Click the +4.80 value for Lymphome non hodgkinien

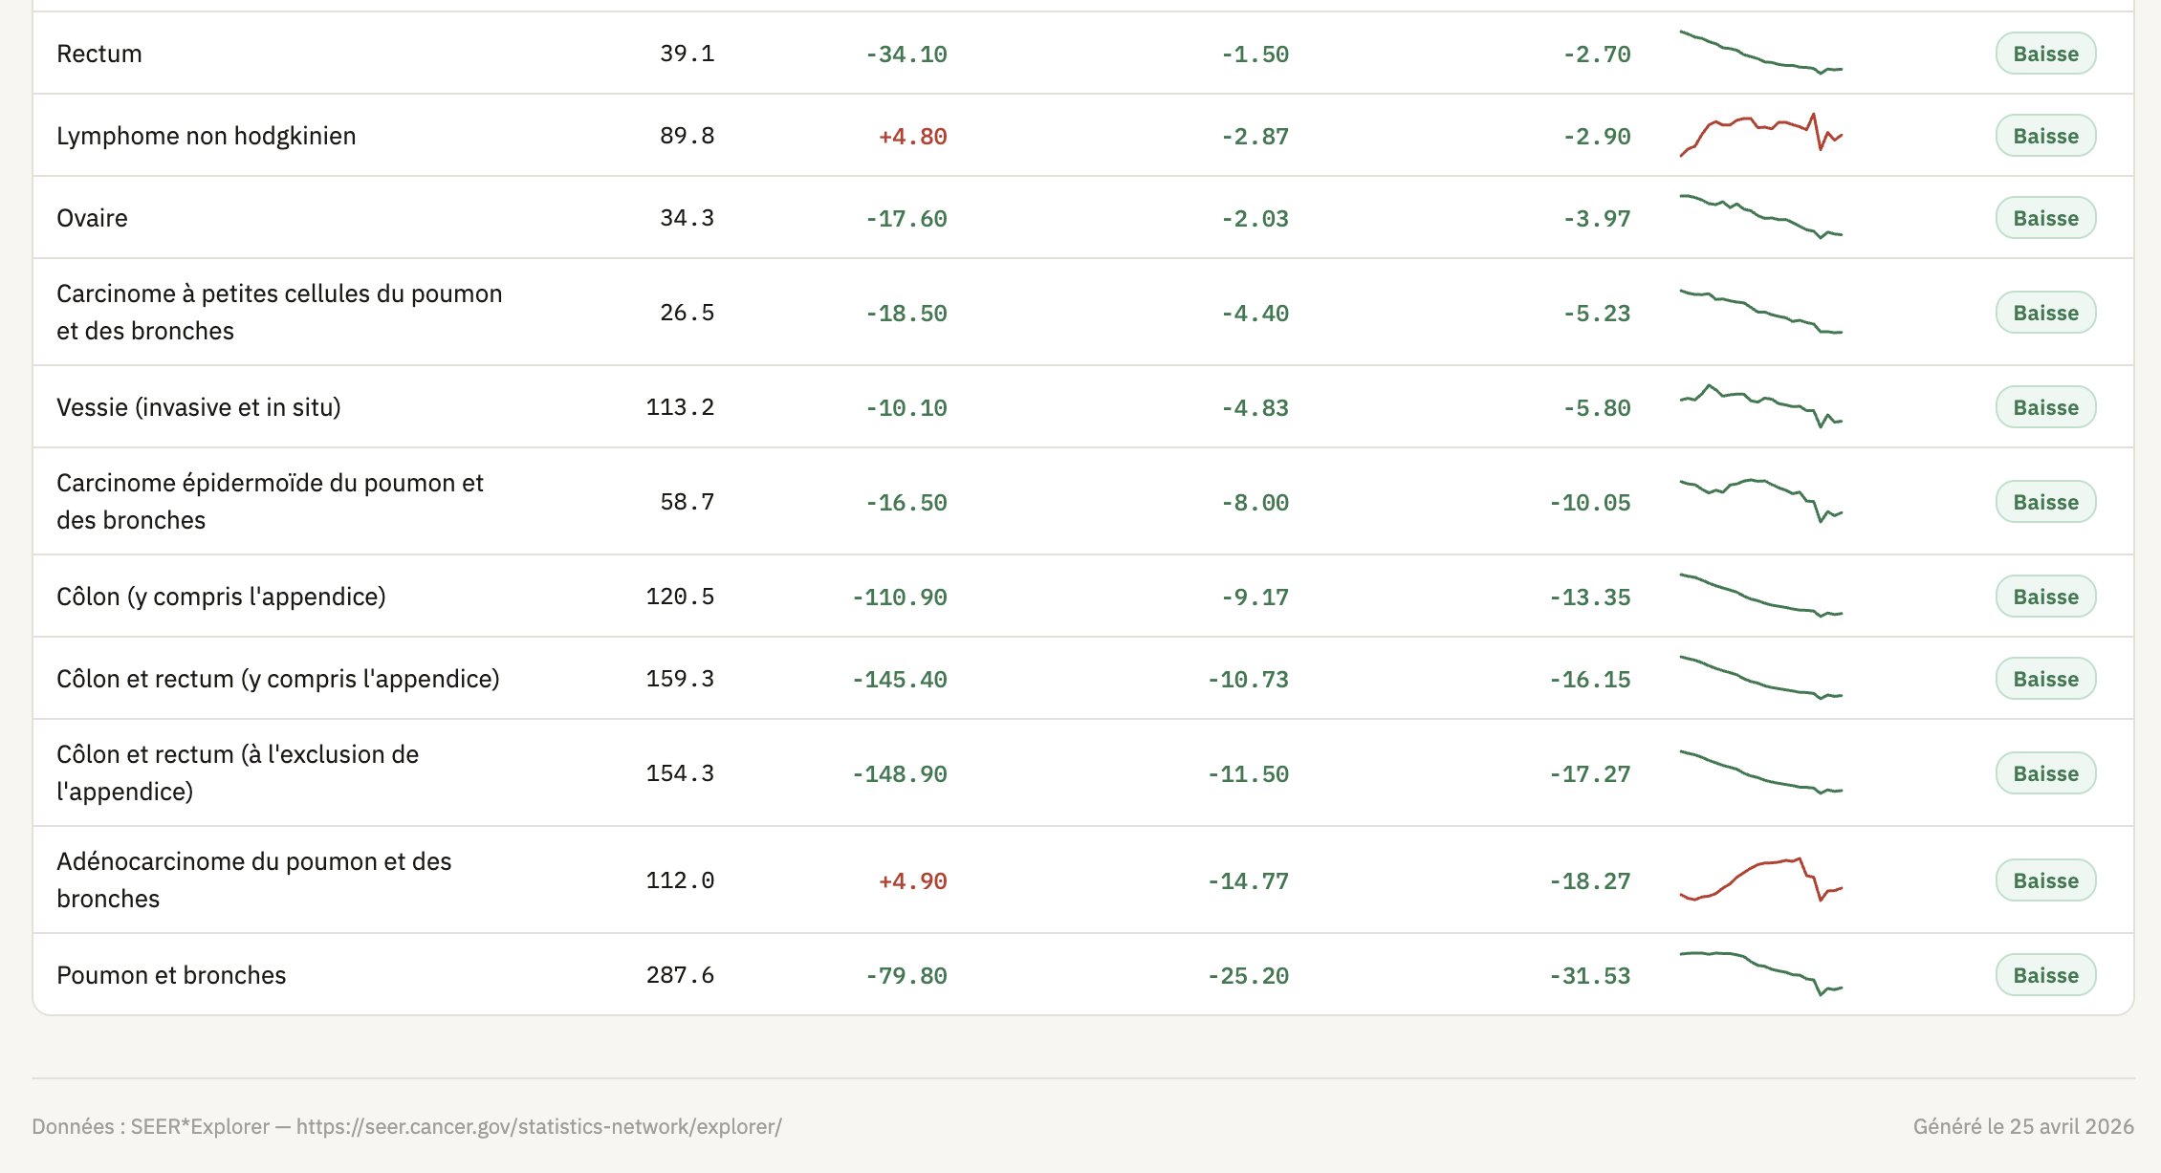[912, 137]
